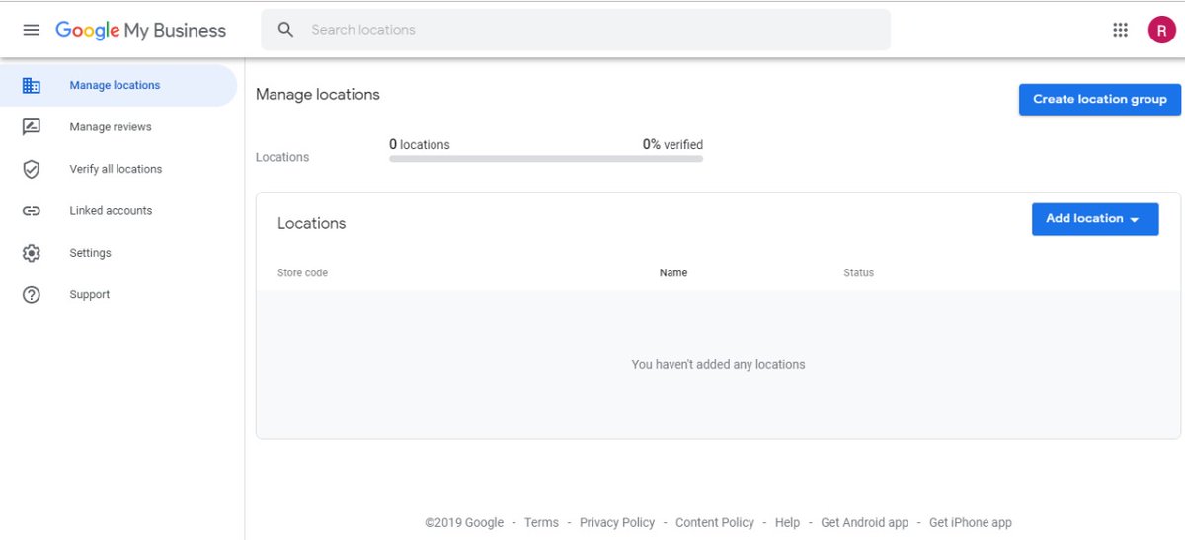Click the Support question mark icon
The image size is (1185, 540).
pos(32,295)
